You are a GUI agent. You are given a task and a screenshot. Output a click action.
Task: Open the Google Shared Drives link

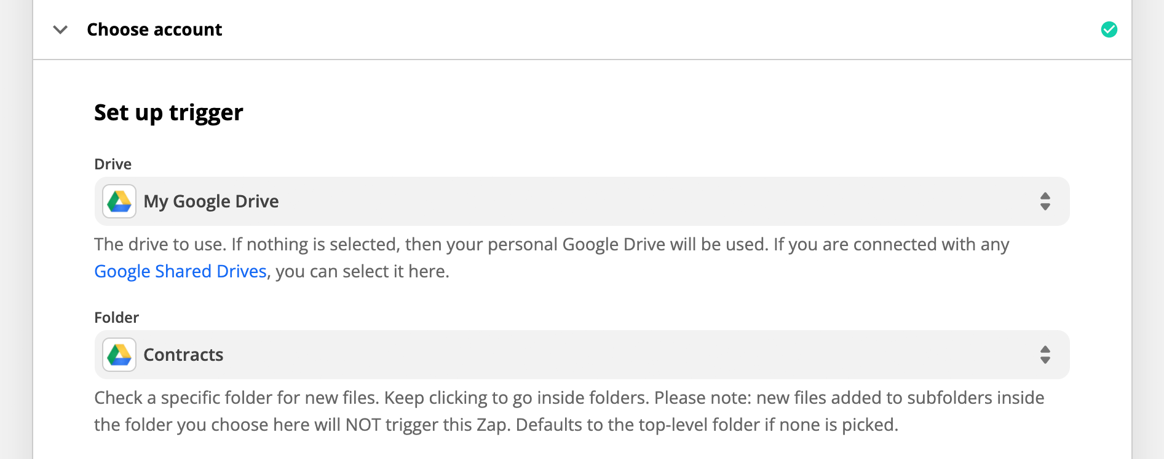[x=180, y=271]
